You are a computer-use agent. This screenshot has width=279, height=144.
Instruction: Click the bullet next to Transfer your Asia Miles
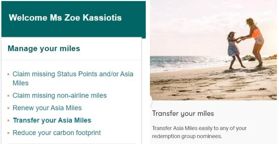coord(9,121)
